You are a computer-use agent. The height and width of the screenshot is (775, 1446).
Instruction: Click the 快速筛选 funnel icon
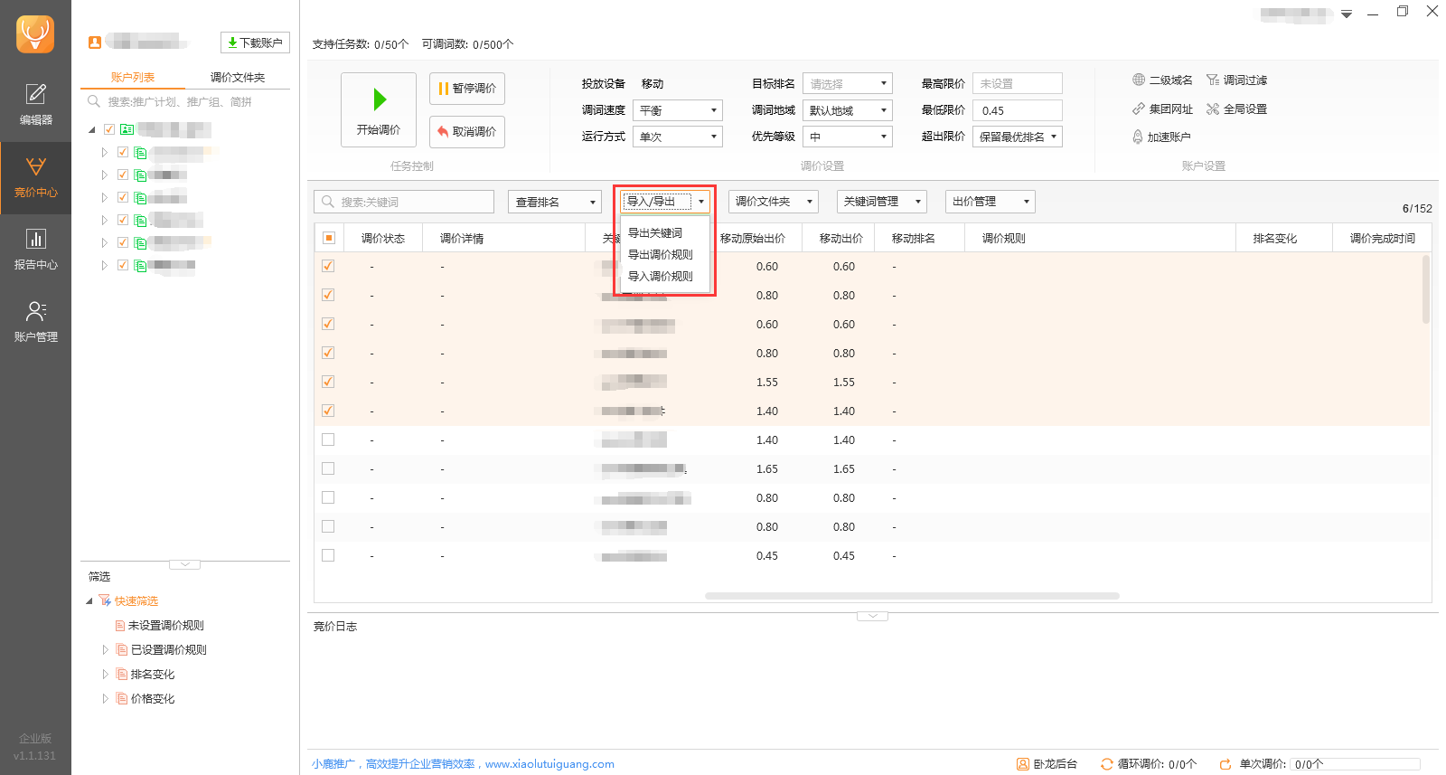(105, 600)
